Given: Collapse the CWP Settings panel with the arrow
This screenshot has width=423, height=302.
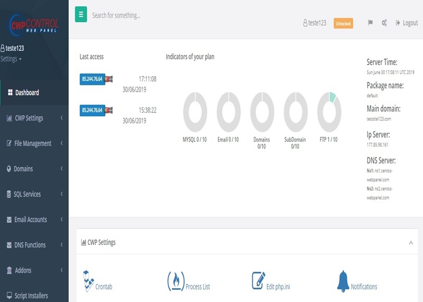Looking at the screenshot, I should [x=411, y=243].
